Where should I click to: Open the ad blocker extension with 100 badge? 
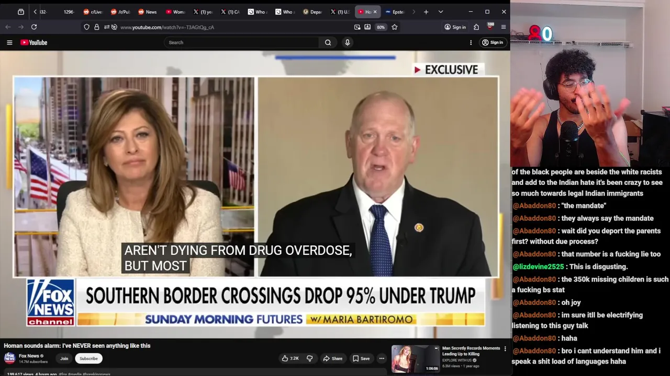coord(490,27)
